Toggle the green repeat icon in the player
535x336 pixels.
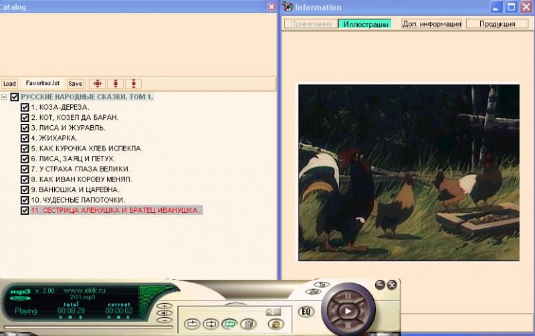[x=229, y=324]
